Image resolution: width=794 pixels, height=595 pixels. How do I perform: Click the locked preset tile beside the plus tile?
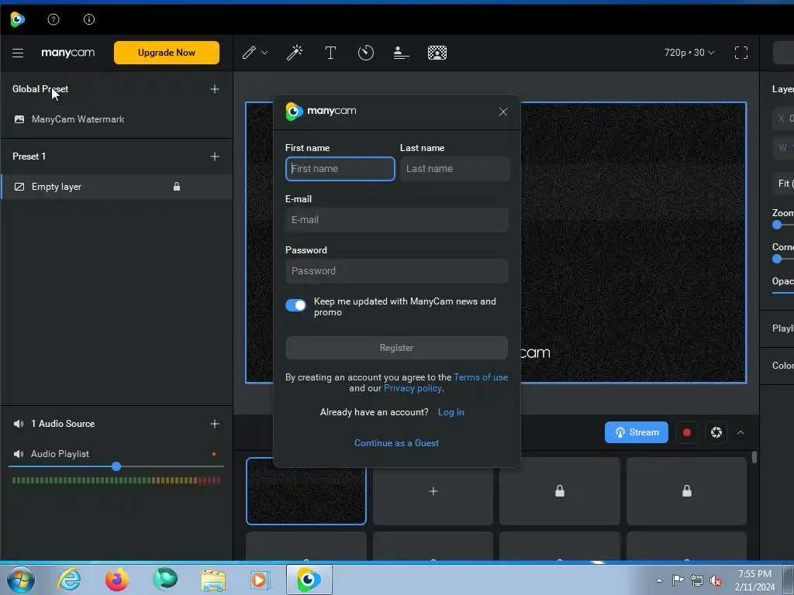pos(560,491)
